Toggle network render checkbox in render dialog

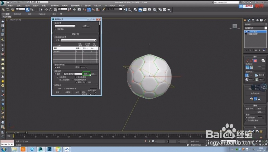(x=55, y=29)
